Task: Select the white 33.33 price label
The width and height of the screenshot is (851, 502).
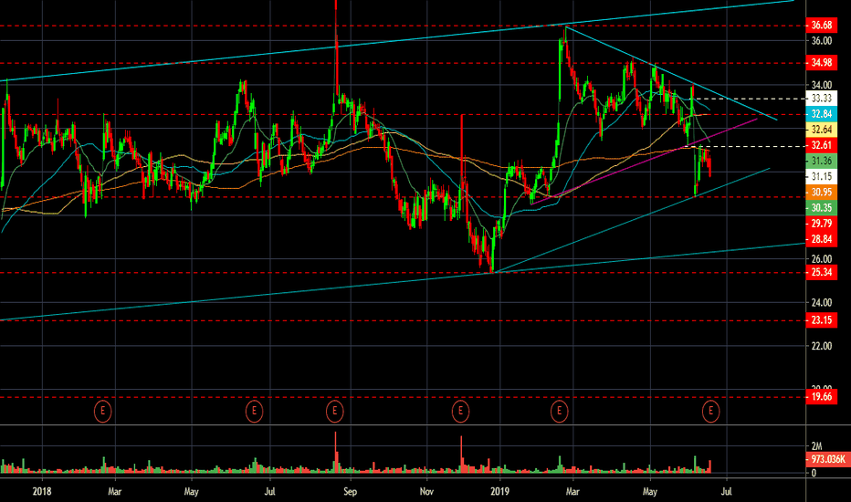Action: click(822, 99)
